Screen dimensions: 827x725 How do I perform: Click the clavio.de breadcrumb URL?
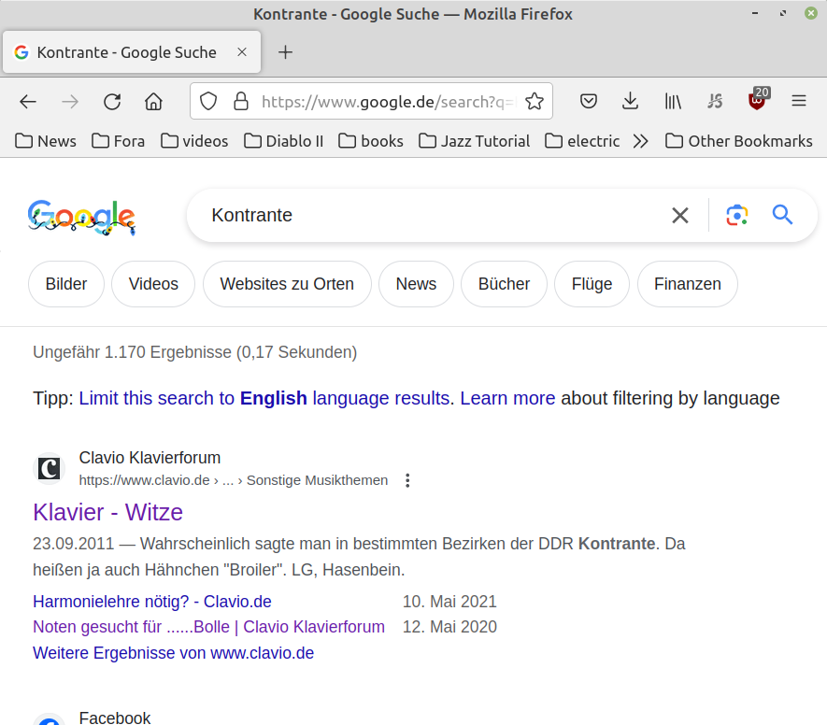233,480
